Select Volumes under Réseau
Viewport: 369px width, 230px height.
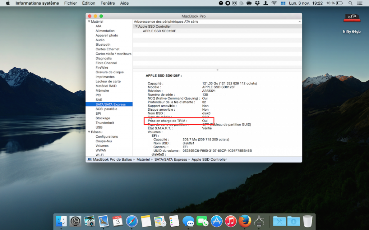pos(102,146)
